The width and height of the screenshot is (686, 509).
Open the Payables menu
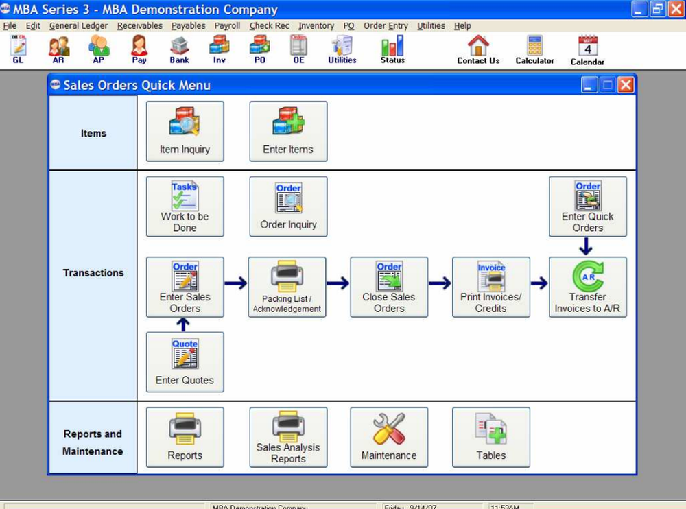coord(188,26)
